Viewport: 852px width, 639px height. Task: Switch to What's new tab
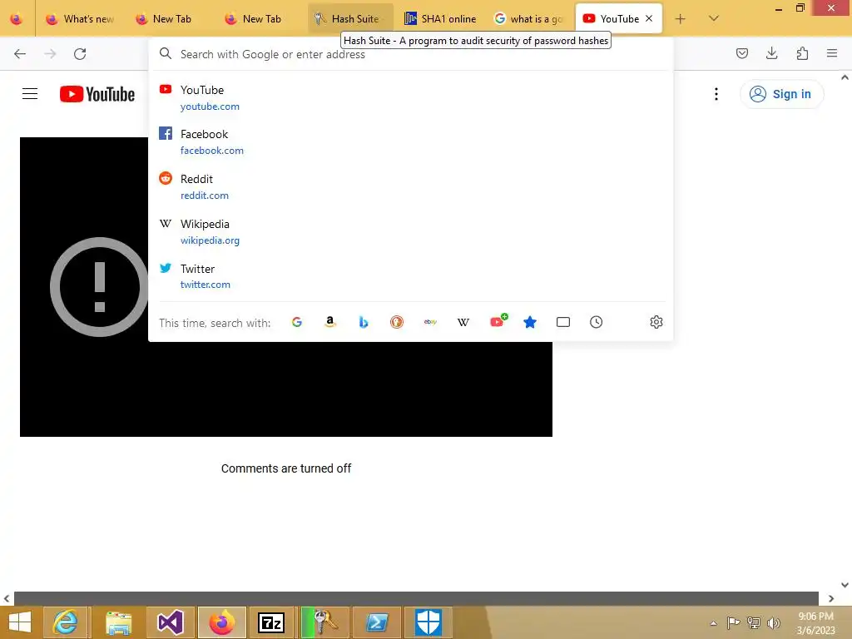(81, 19)
